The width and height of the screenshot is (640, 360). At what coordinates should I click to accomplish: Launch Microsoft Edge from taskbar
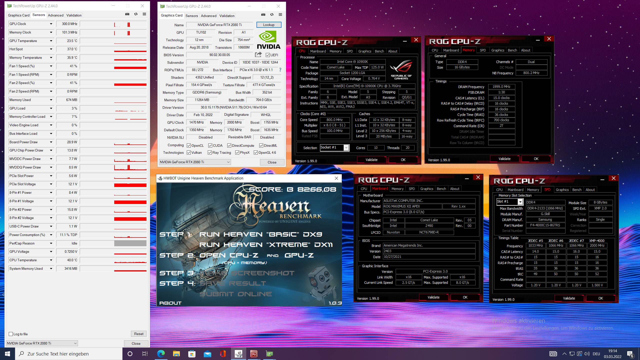click(161, 354)
